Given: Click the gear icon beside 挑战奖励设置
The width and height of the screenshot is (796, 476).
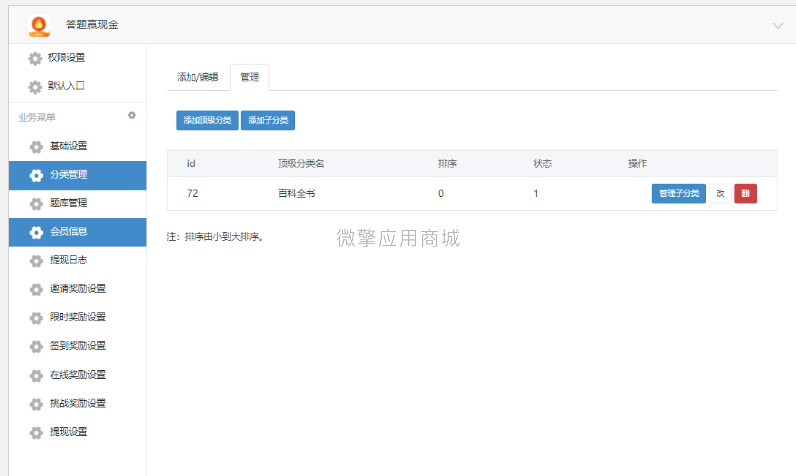Looking at the screenshot, I should pyautogui.click(x=36, y=404).
